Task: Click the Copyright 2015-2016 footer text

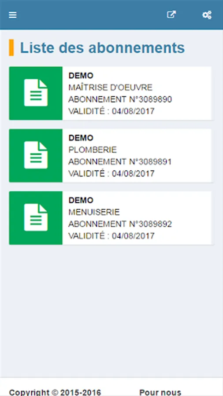Action: tap(55, 392)
